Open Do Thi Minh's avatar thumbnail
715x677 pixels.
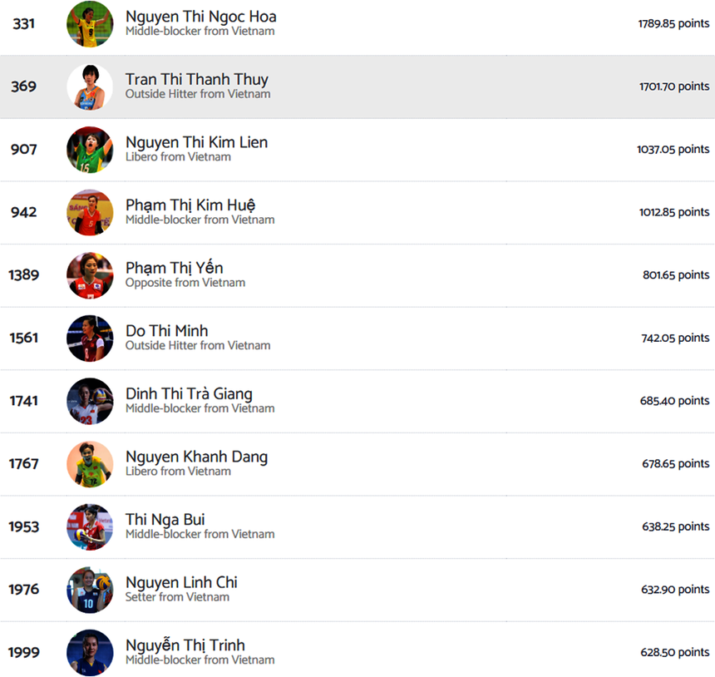(90, 338)
